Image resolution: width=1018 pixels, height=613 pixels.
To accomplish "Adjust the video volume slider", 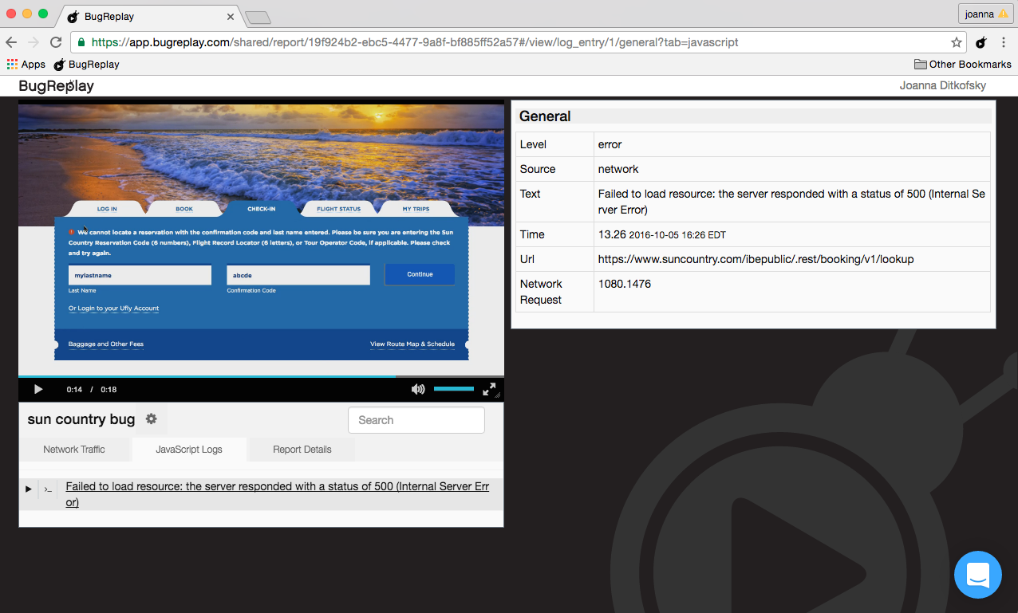I will [454, 389].
